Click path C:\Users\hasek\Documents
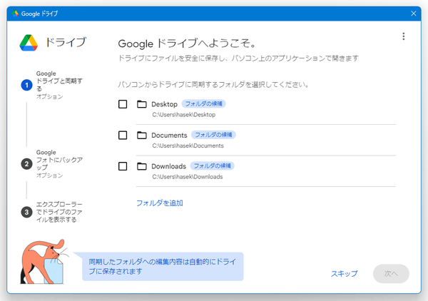 pyautogui.click(x=188, y=146)
